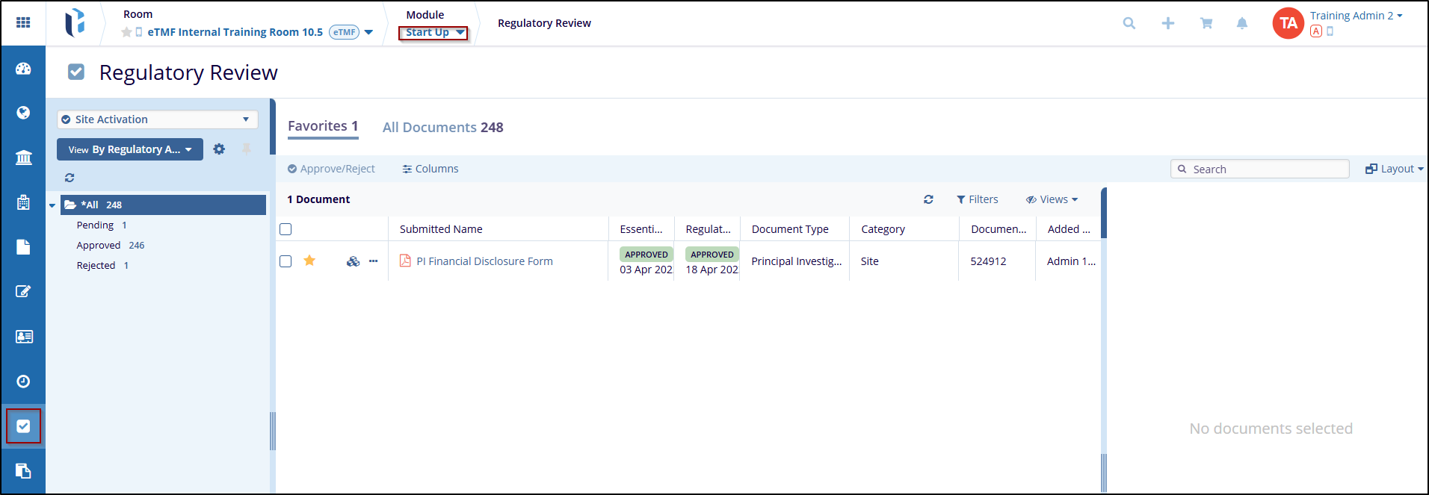Viewport: 1429px width, 495px height.
Task: Click the gear settings icon beside View
Action: pyautogui.click(x=219, y=149)
